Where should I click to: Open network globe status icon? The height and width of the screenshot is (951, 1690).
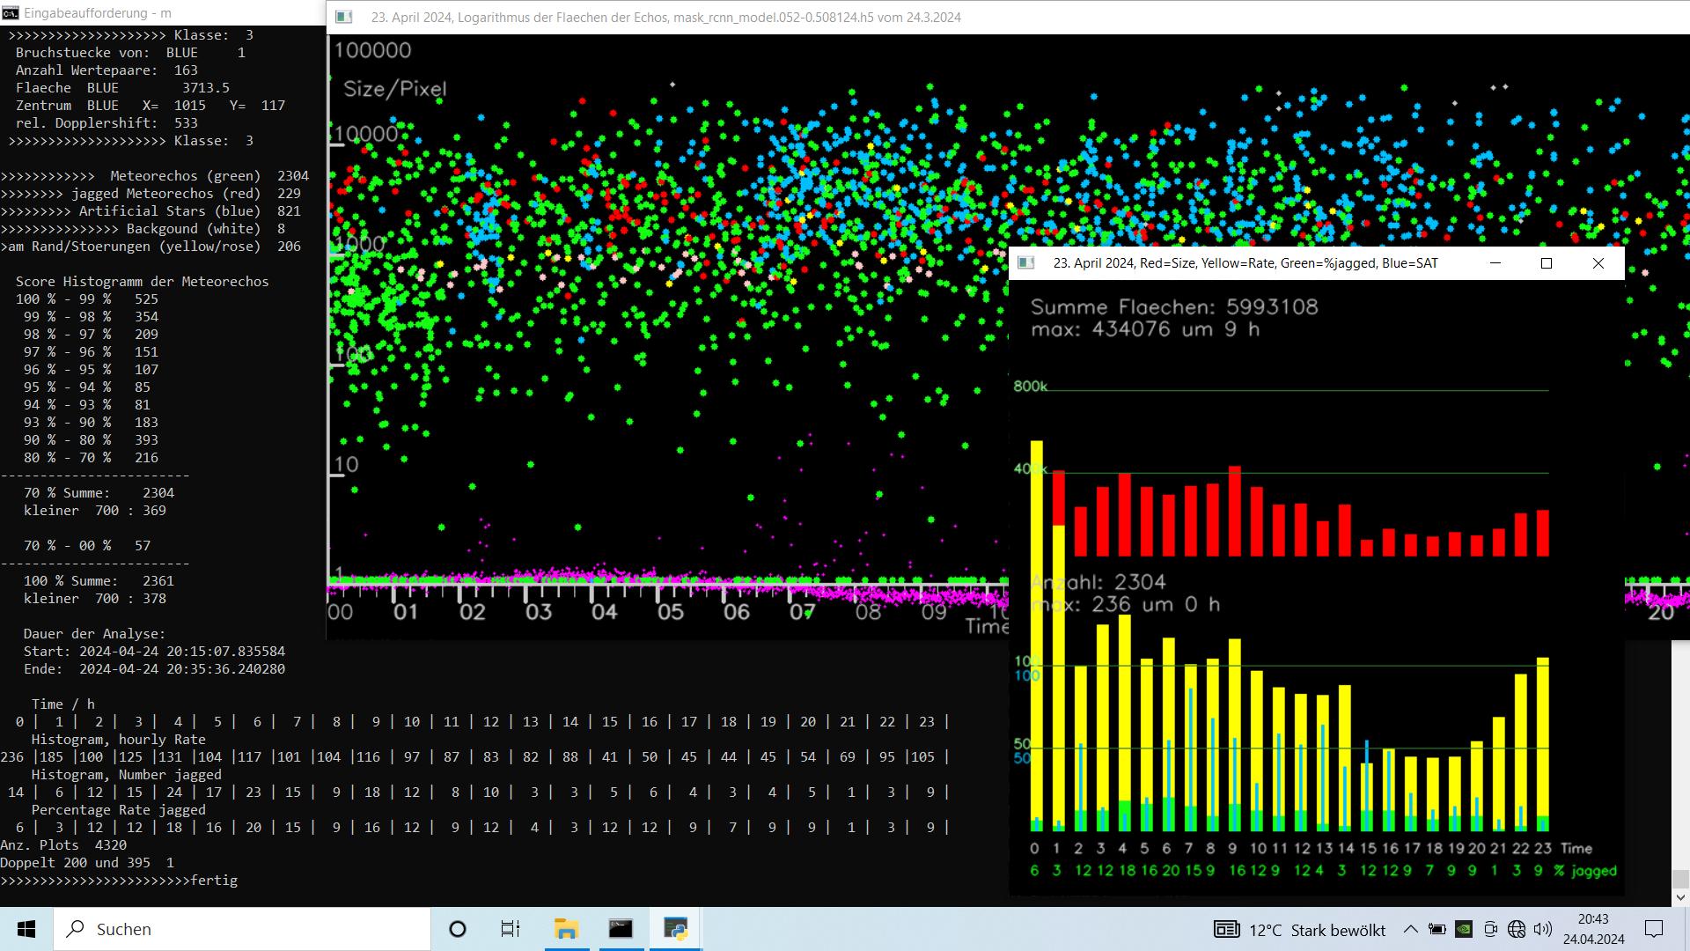(1517, 929)
